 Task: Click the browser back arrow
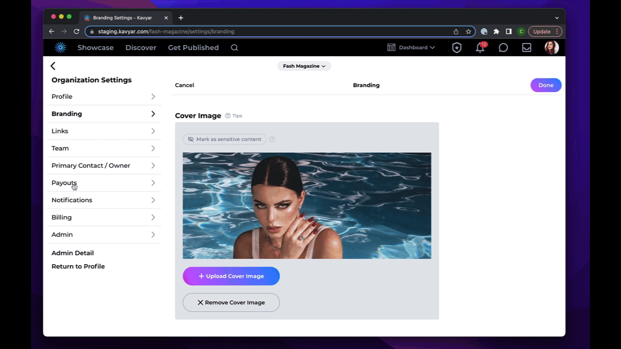52,31
